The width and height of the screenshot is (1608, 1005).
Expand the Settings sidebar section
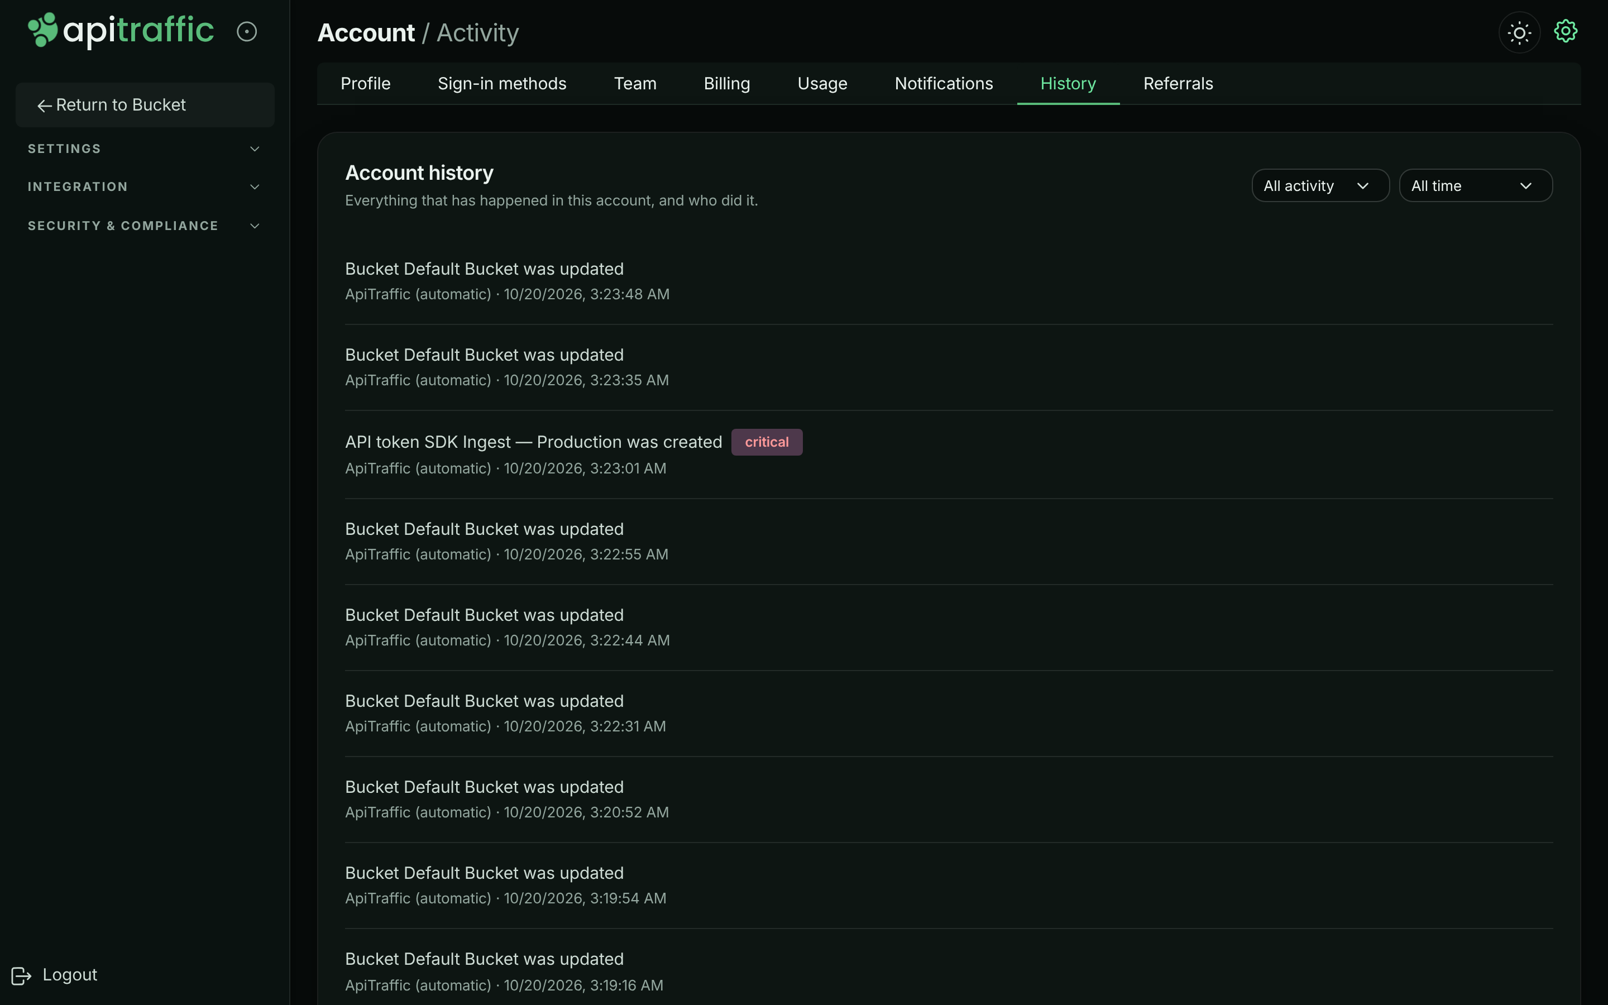pos(144,149)
